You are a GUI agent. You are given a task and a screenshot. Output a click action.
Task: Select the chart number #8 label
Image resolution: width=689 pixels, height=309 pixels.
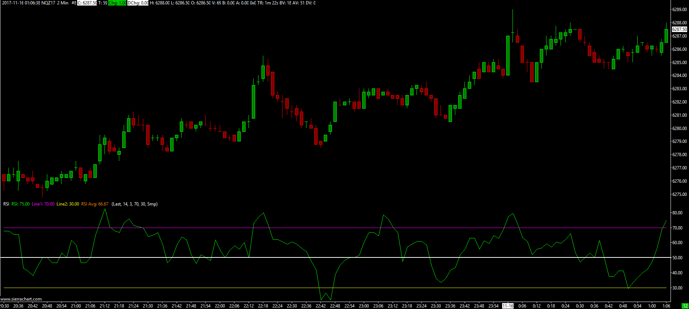point(74,3)
